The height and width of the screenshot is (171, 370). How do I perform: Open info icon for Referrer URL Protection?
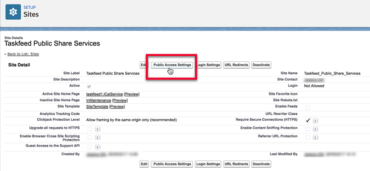315,137
